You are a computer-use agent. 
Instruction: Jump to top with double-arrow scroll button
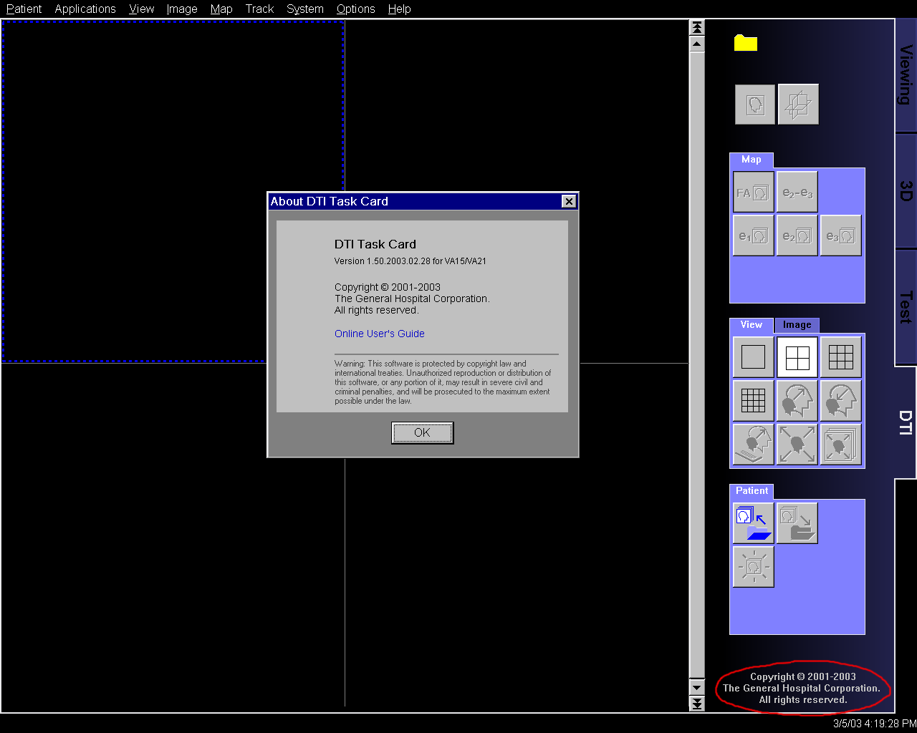[696, 27]
